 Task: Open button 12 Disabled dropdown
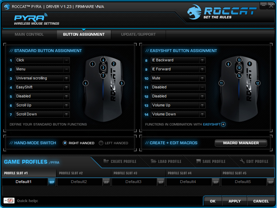coord(202,96)
